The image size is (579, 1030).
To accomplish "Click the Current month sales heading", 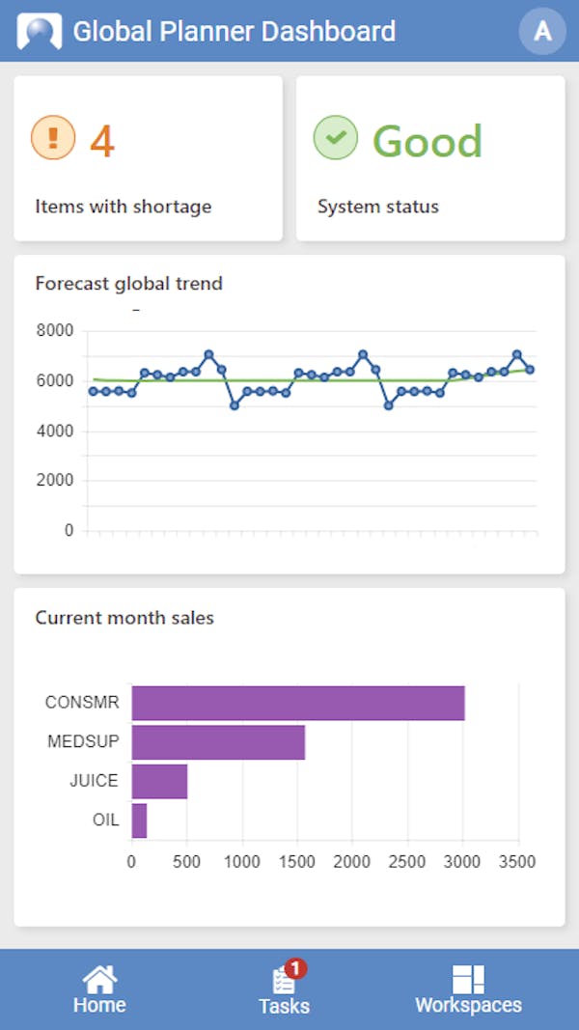I will click(124, 618).
